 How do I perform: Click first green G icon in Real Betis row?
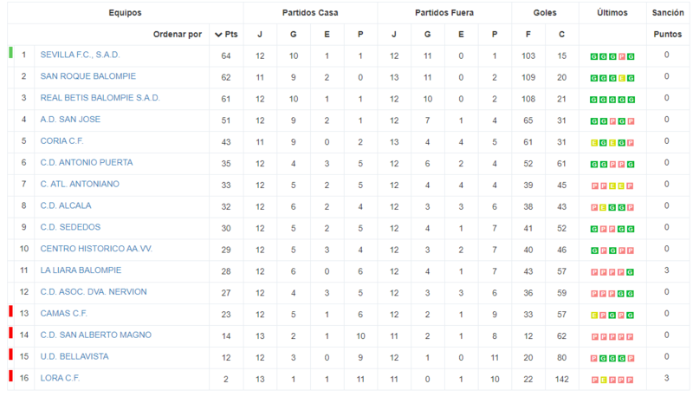click(594, 100)
